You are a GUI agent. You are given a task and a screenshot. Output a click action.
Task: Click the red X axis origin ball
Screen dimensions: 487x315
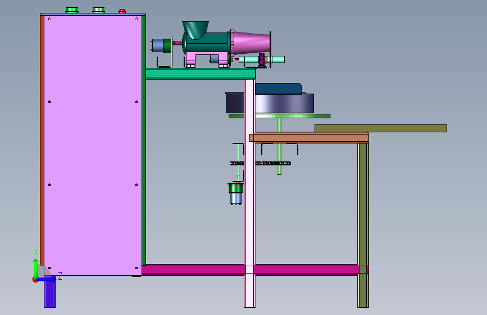tap(34, 280)
